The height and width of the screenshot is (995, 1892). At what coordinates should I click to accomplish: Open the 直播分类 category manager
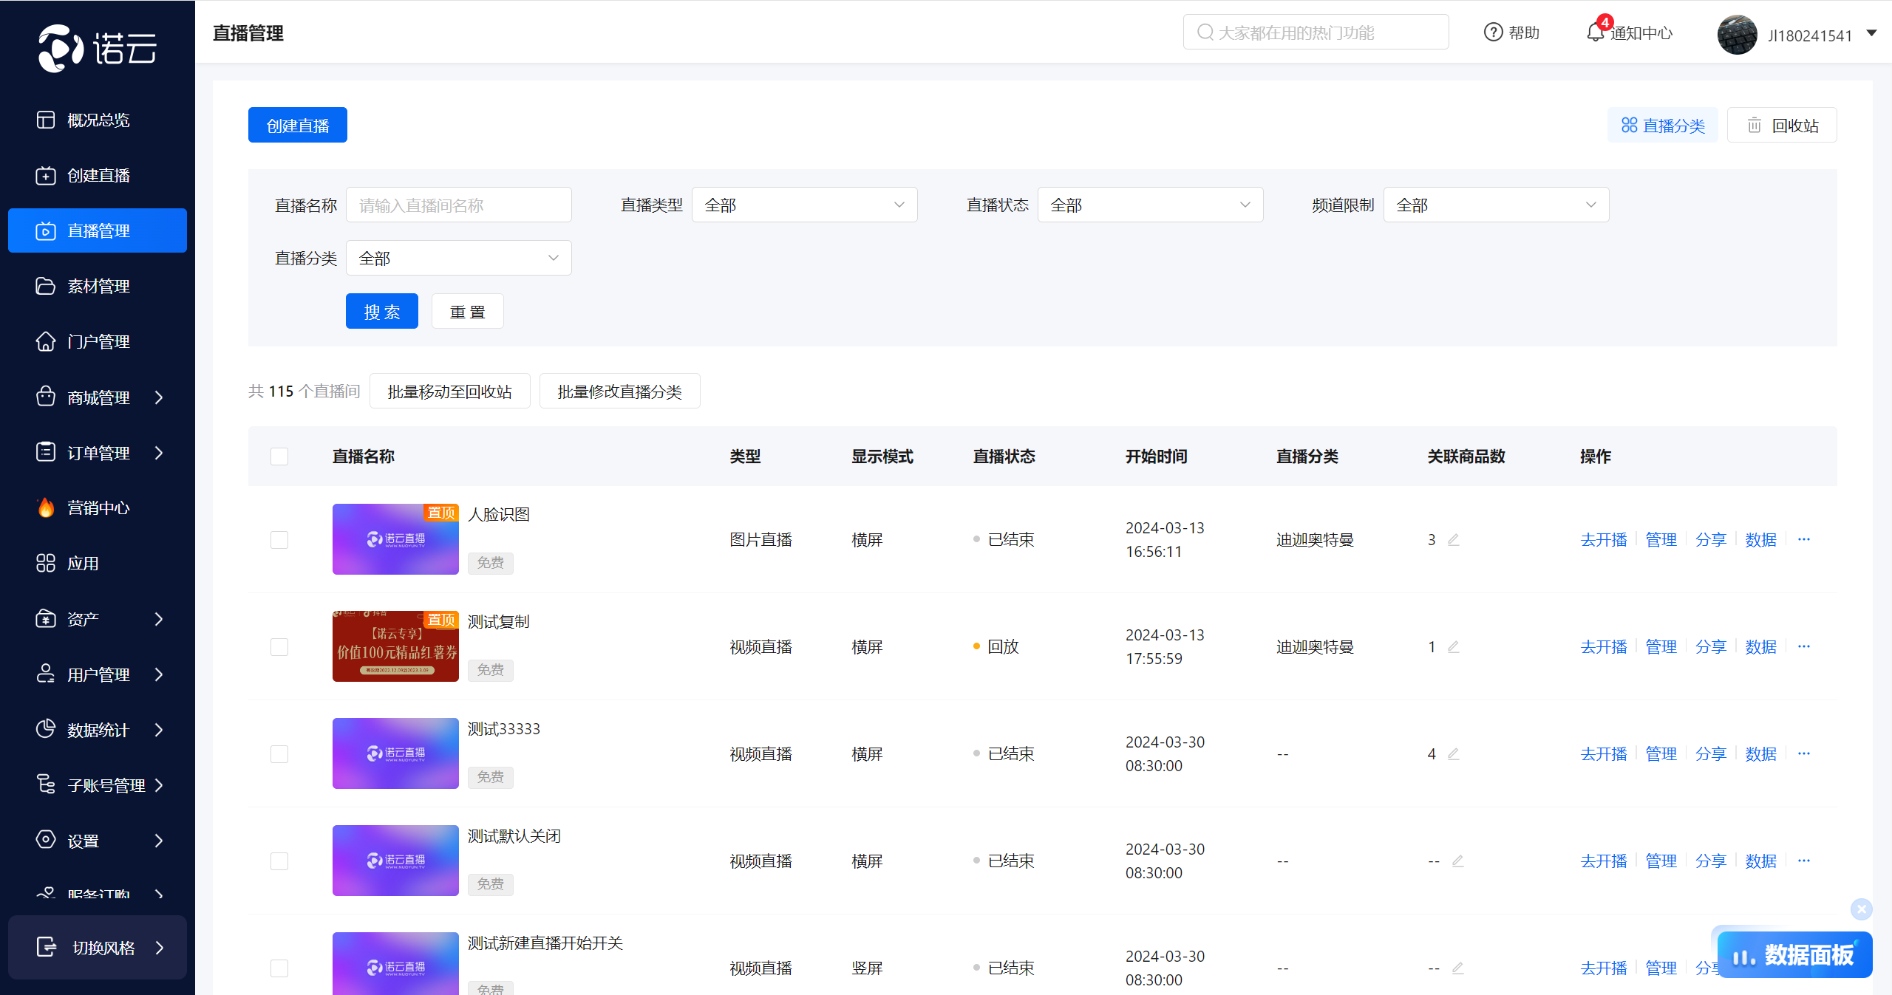point(1663,125)
